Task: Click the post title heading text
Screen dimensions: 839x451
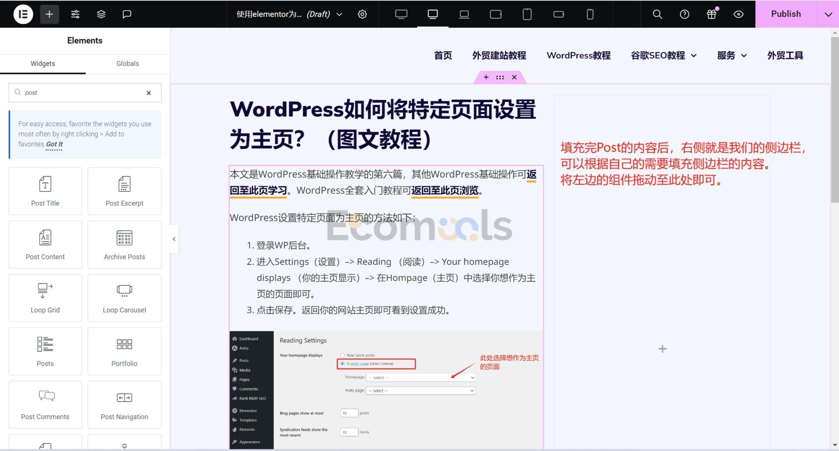Action: click(383, 125)
